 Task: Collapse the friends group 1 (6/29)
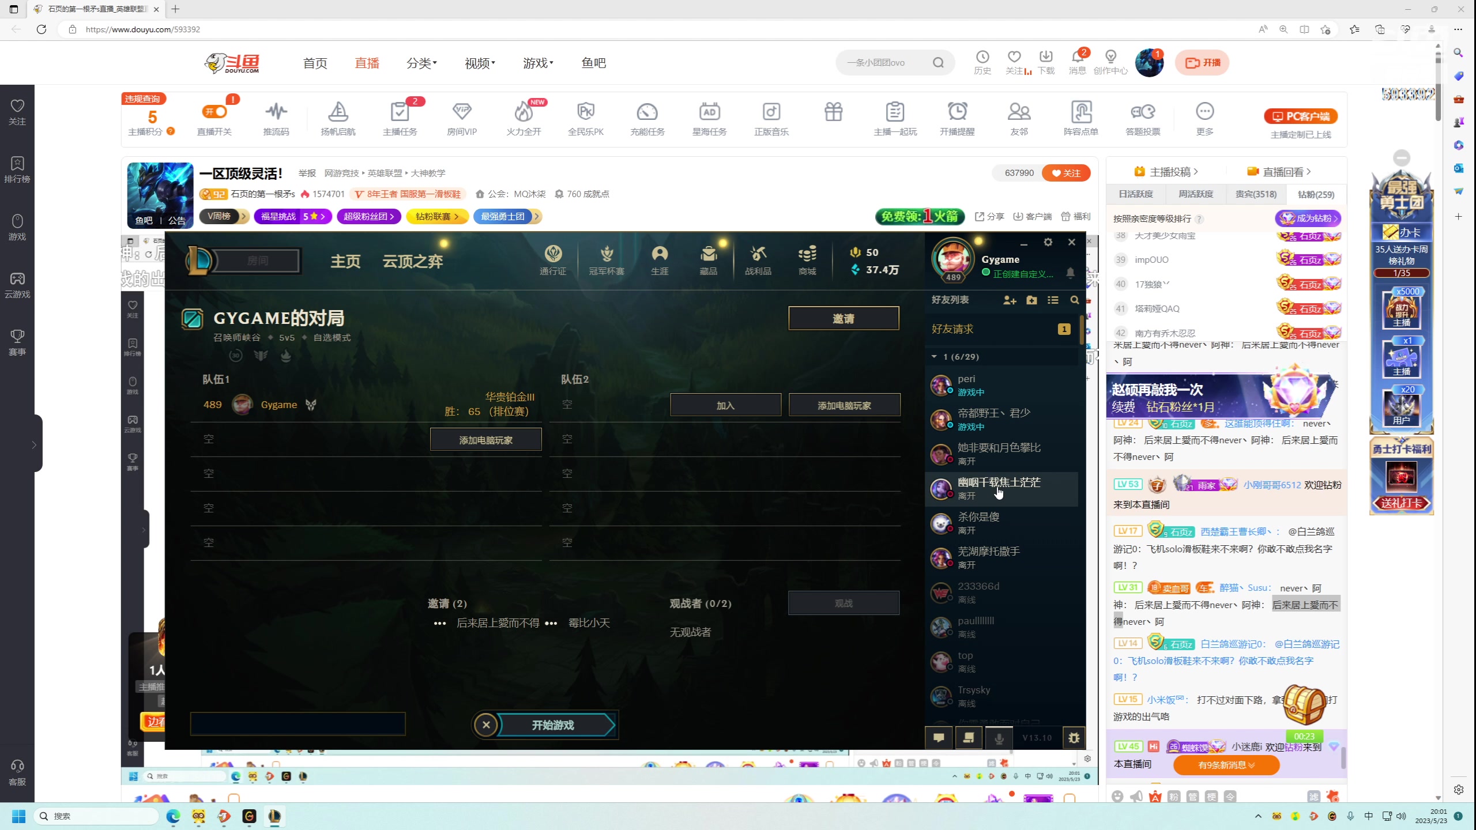(x=934, y=357)
